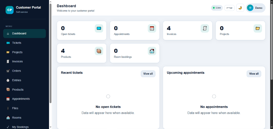The image size is (273, 129).
Task: Click the sidebar scrollbar up arrow
Action: coord(50,2)
